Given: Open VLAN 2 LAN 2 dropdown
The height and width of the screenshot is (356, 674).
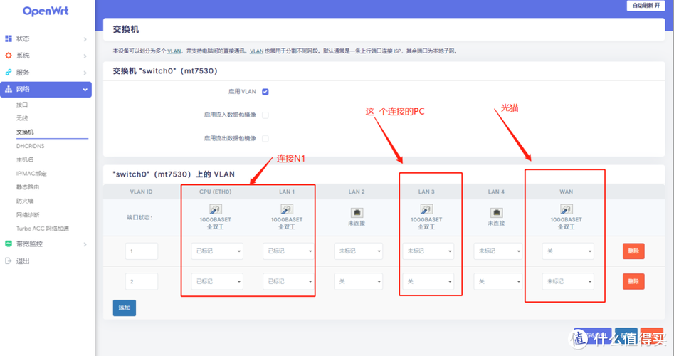Looking at the screenshot, I should coord(358,282).
